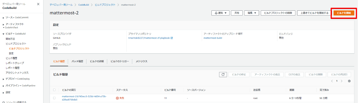
Task: Open アカウントメトリクス in the sidebar
Action: (17, 73)
